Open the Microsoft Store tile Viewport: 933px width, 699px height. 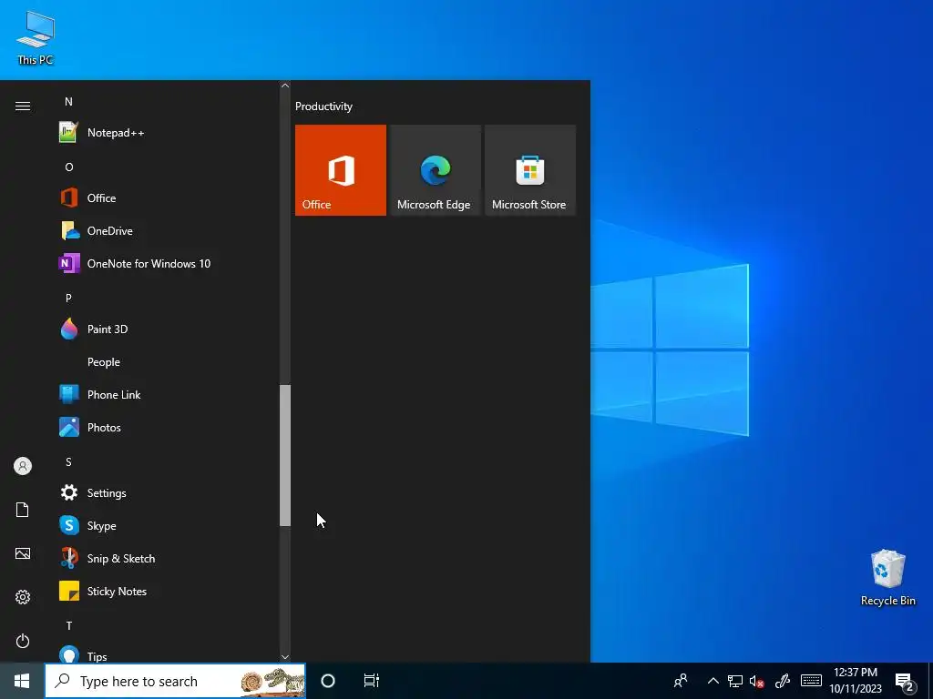coord(530,170)
